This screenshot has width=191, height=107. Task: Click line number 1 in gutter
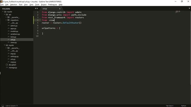(38, 12)
